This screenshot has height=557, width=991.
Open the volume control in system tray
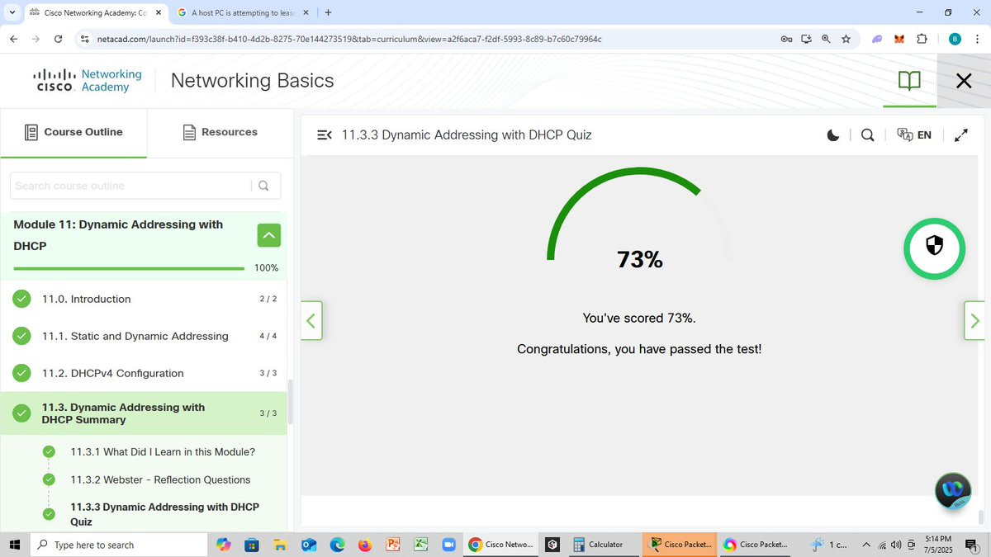(x=896, y=545)
